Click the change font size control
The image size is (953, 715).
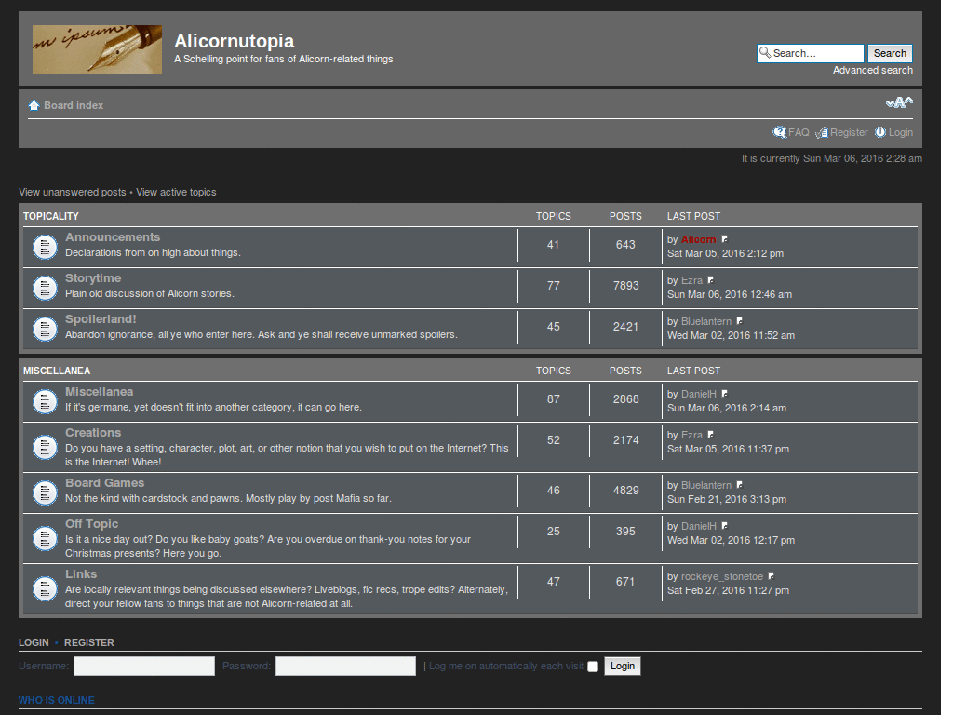point(899,102)
